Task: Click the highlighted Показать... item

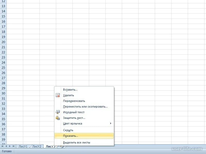Action: pyautogui.click(x=84, y=136)
